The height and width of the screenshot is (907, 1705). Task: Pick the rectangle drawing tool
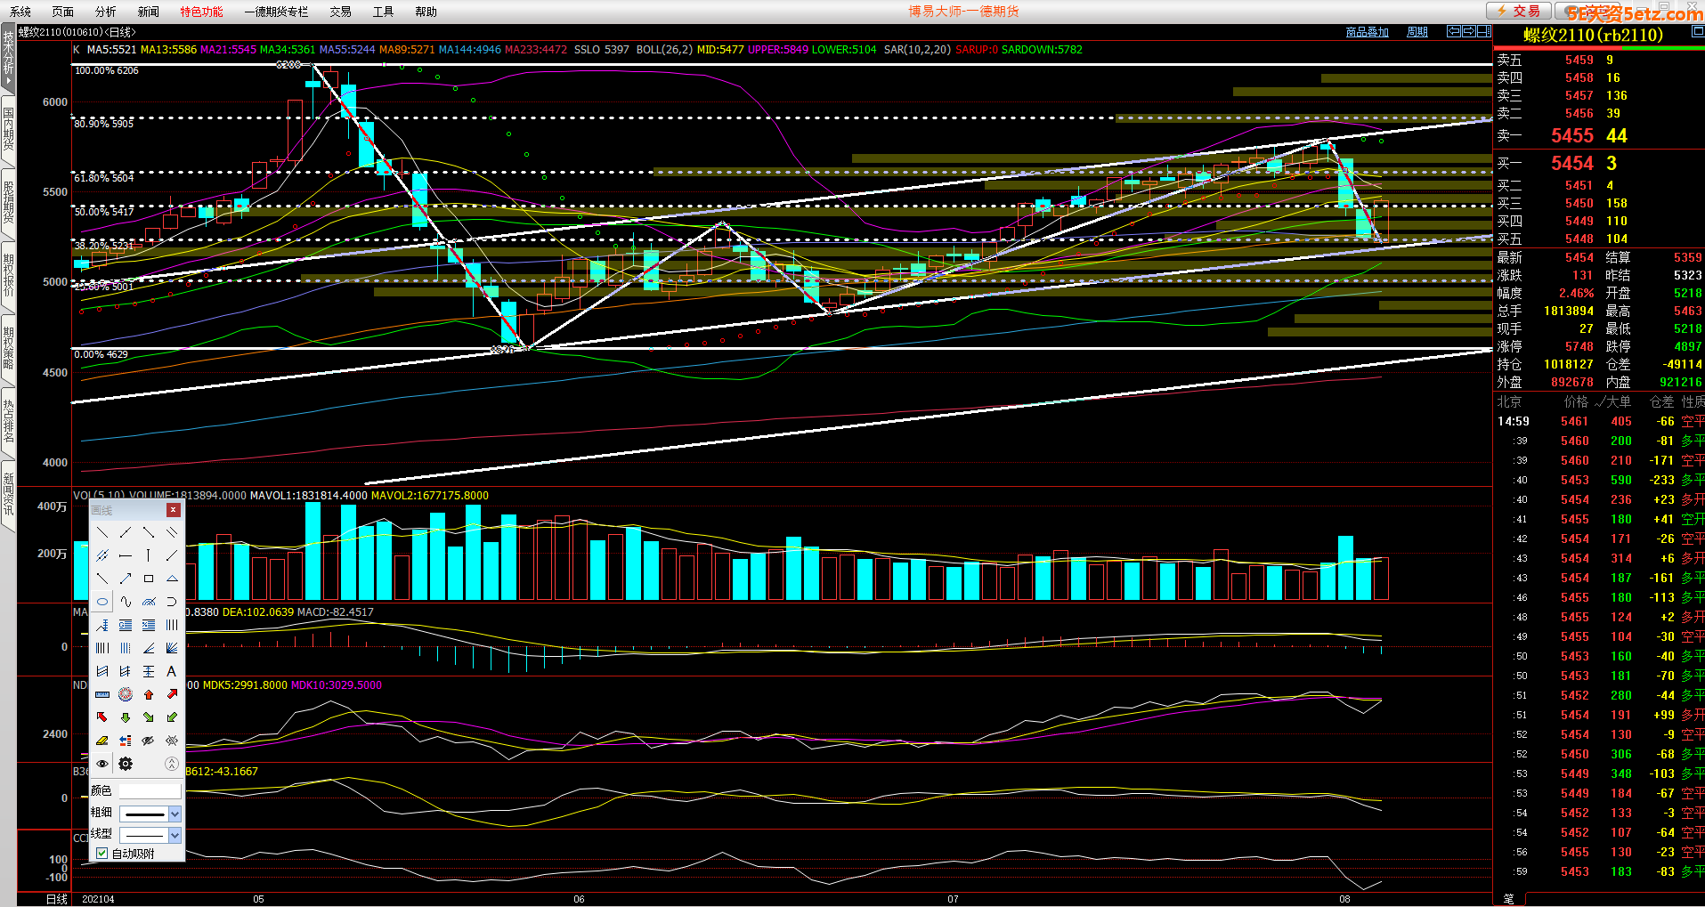[149, 579]
